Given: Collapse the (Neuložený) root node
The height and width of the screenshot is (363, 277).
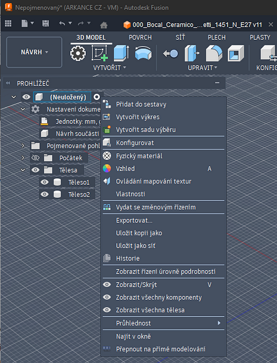Looking at the screenshot, I should (14, 97).
